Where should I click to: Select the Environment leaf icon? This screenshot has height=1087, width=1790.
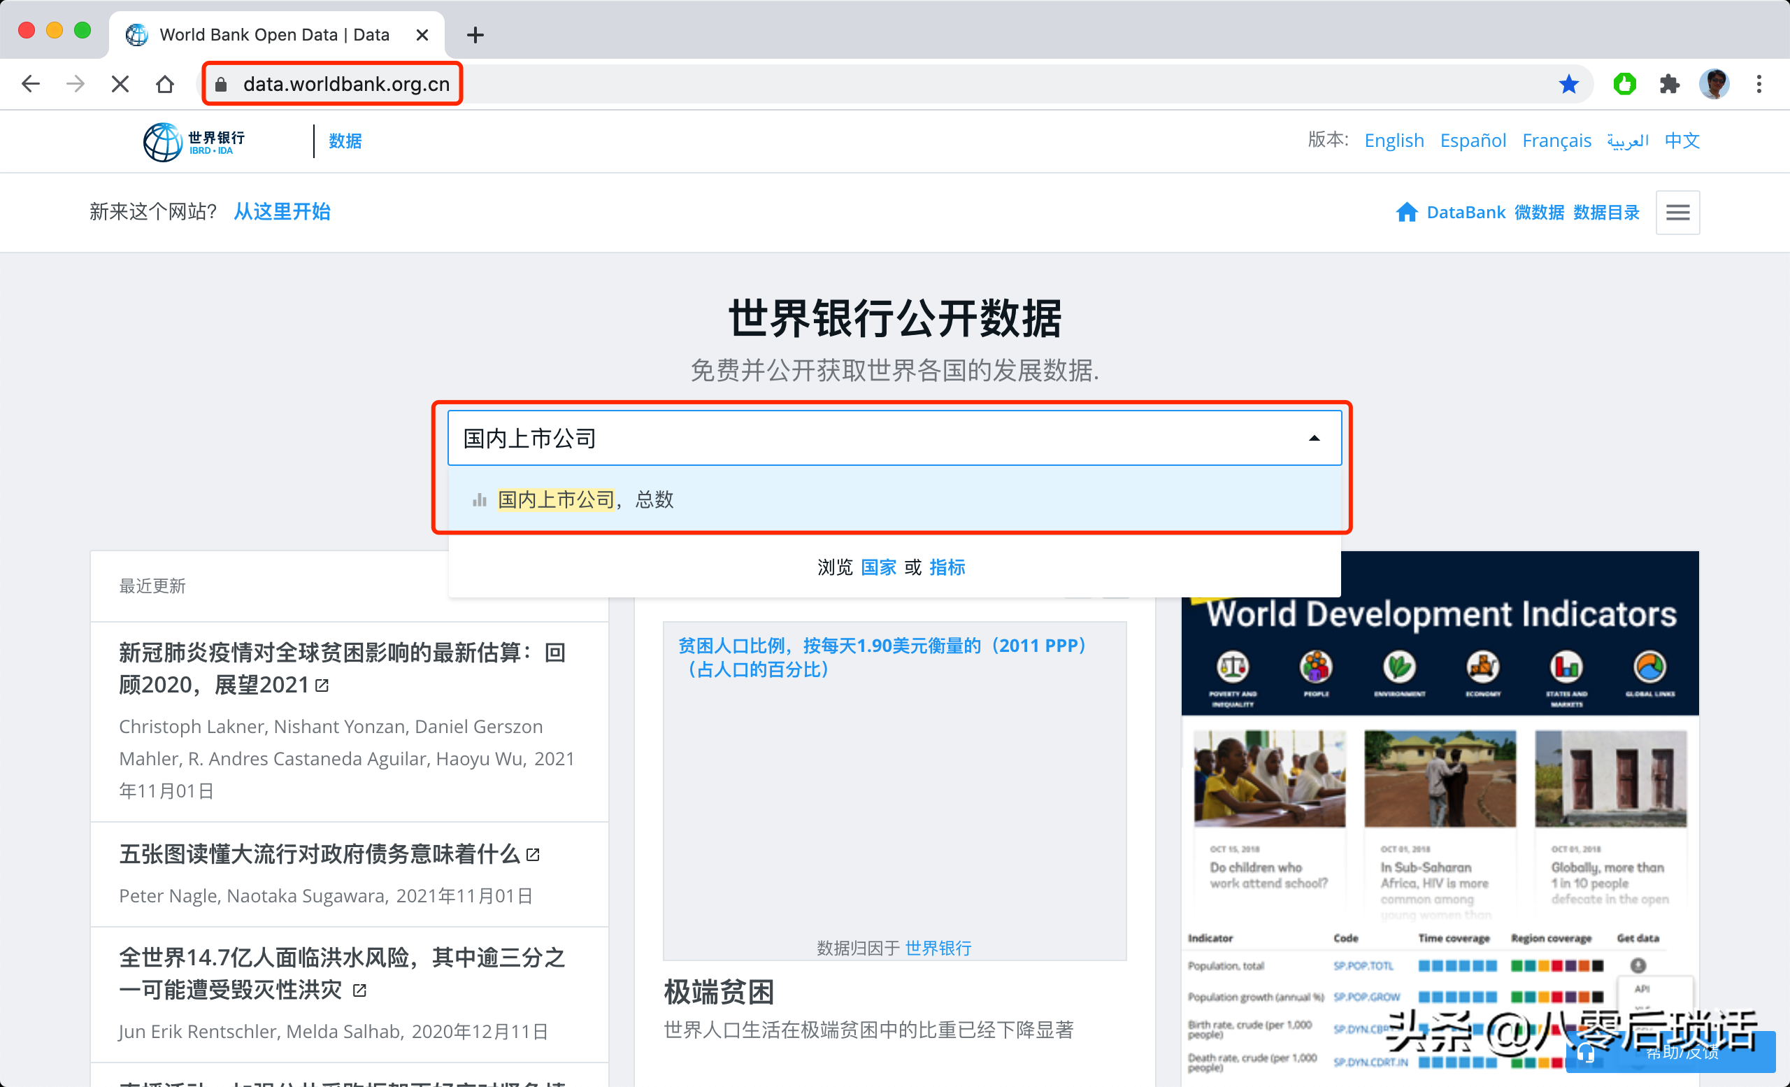pyautogui.click(x=1399, y=667)
